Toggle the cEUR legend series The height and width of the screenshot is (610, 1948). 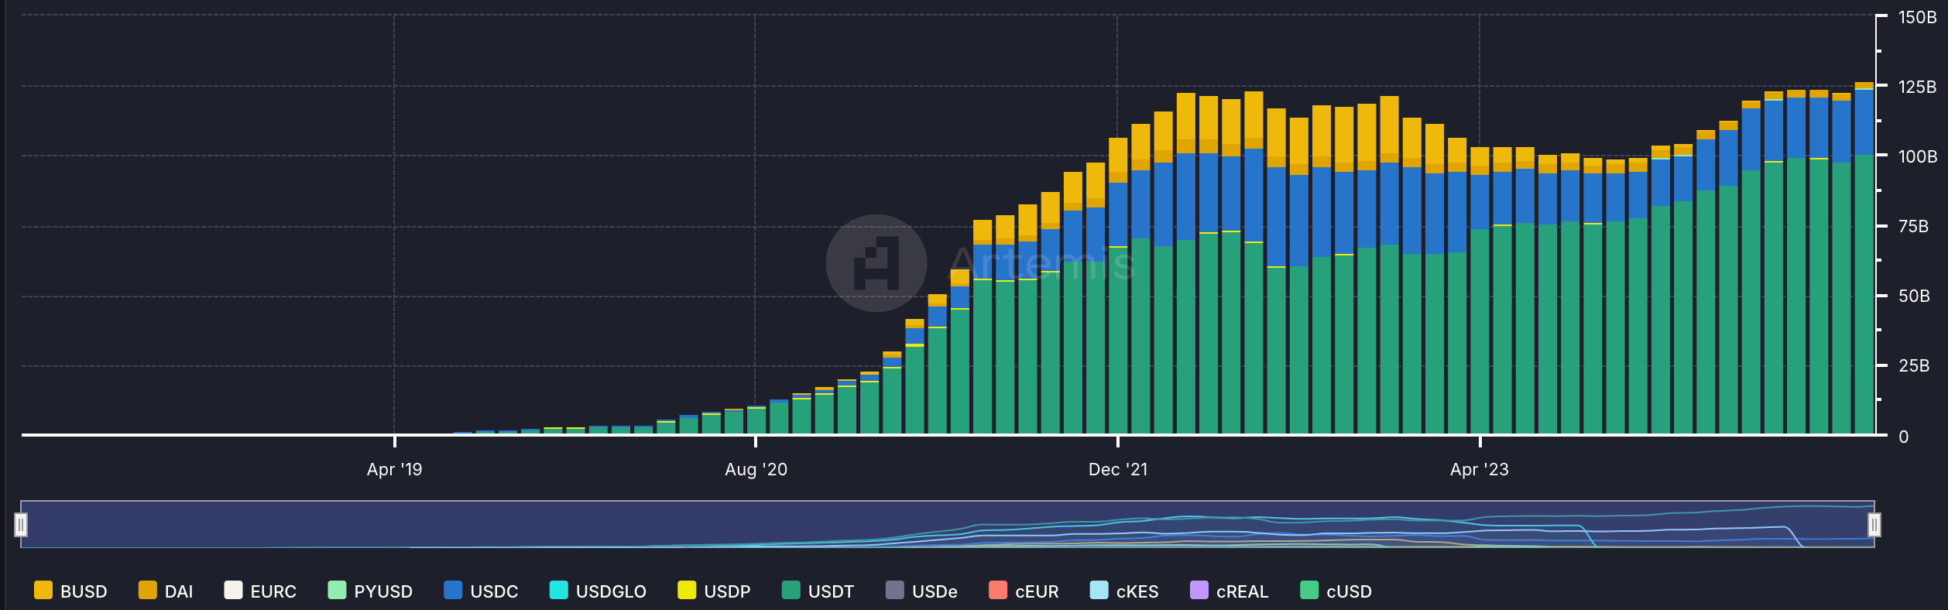click(1024, 591)
